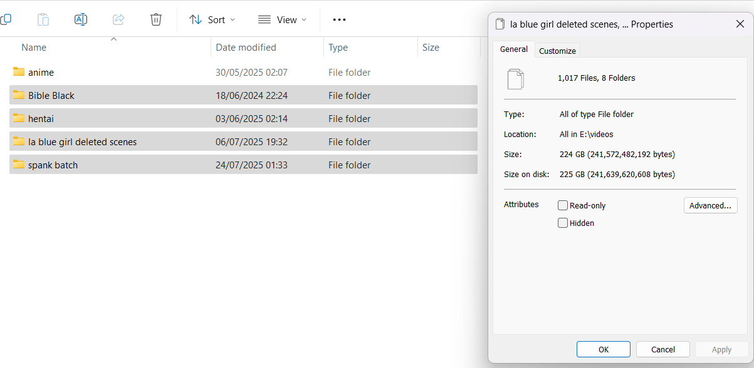Click the document icon in the Properties title bar
Viewport: 754px width, 368px height.
(500, 24)
